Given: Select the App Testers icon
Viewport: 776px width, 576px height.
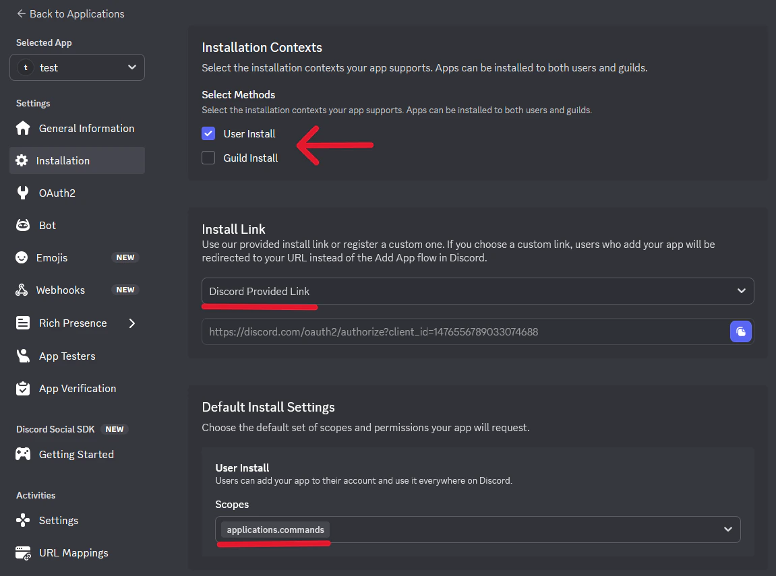Looking at the screenshot, I should (x=24, y=356).
